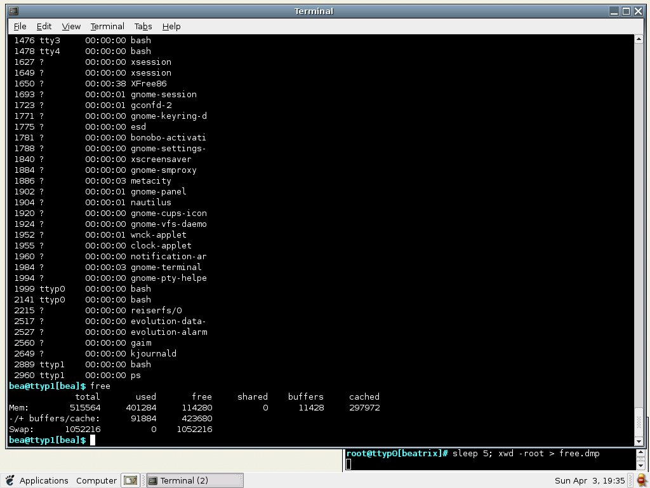Open the Tabs menu
The image size is (650, 488).
click(x=143, y=27)
